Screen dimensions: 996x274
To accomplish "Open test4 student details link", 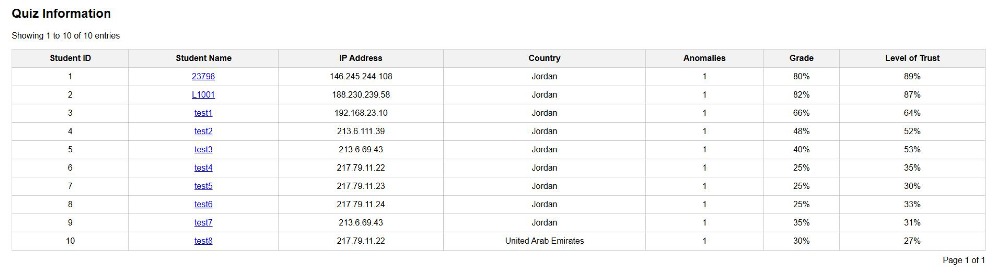I will [203, 168].
